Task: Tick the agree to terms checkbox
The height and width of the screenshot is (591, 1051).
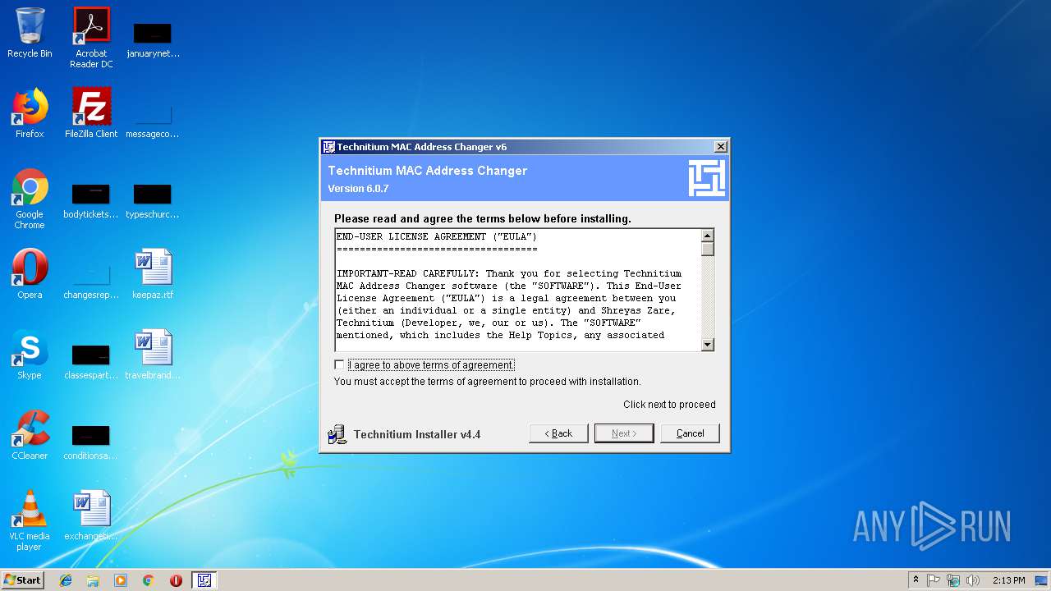Action: [x=339, y=365]
